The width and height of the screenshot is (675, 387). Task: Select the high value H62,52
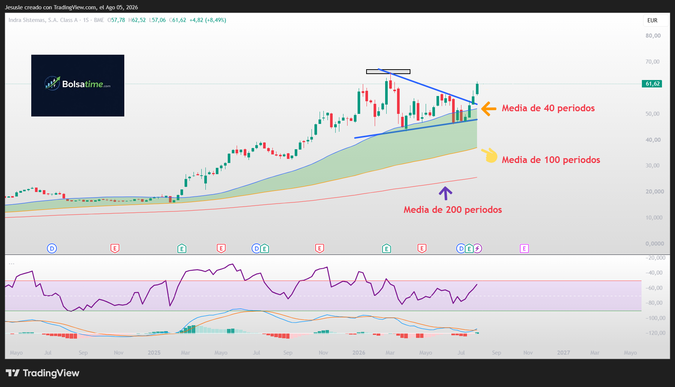click(137, 20)
